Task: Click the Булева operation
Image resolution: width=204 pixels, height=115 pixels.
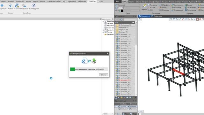Action: pos(188,5)
